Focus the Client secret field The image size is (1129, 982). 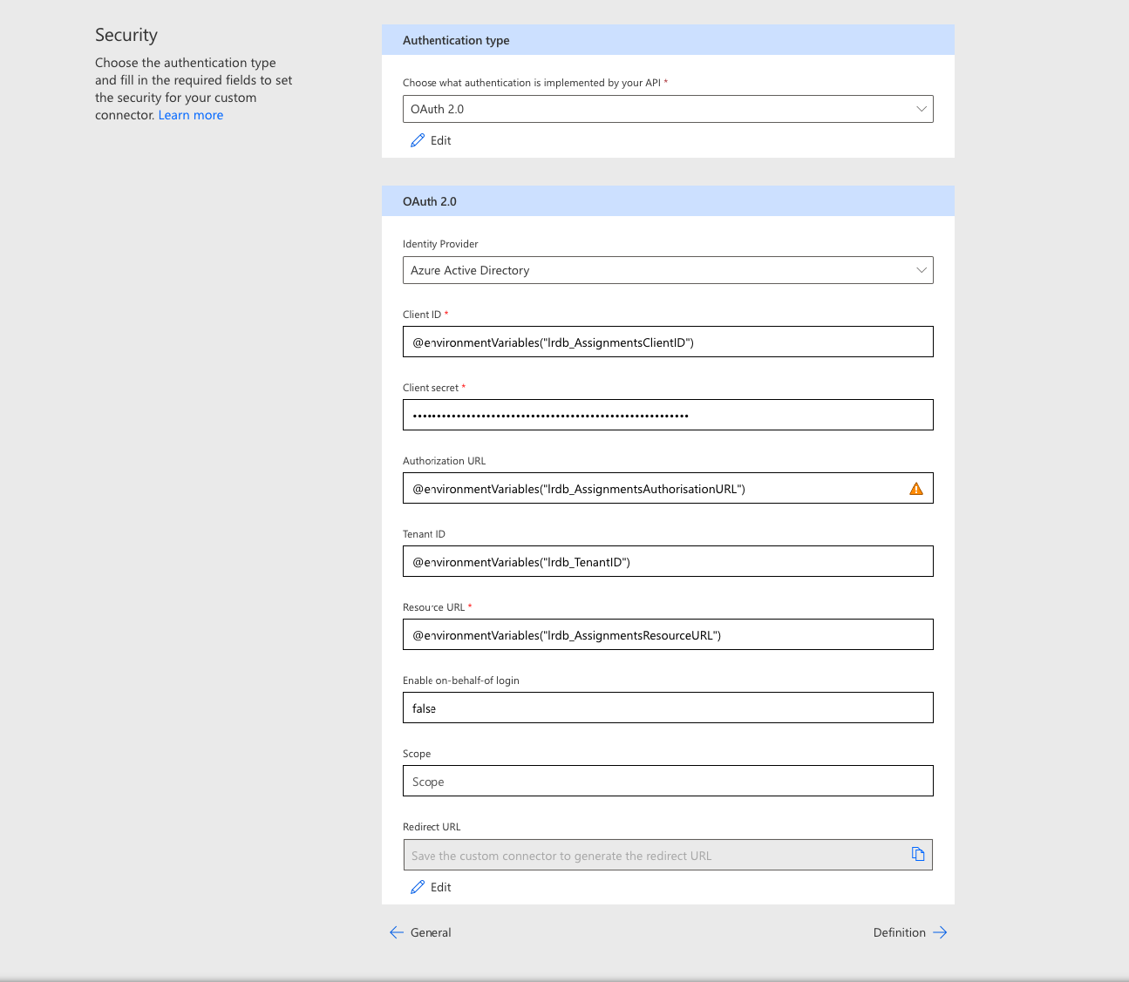point(668,415)
